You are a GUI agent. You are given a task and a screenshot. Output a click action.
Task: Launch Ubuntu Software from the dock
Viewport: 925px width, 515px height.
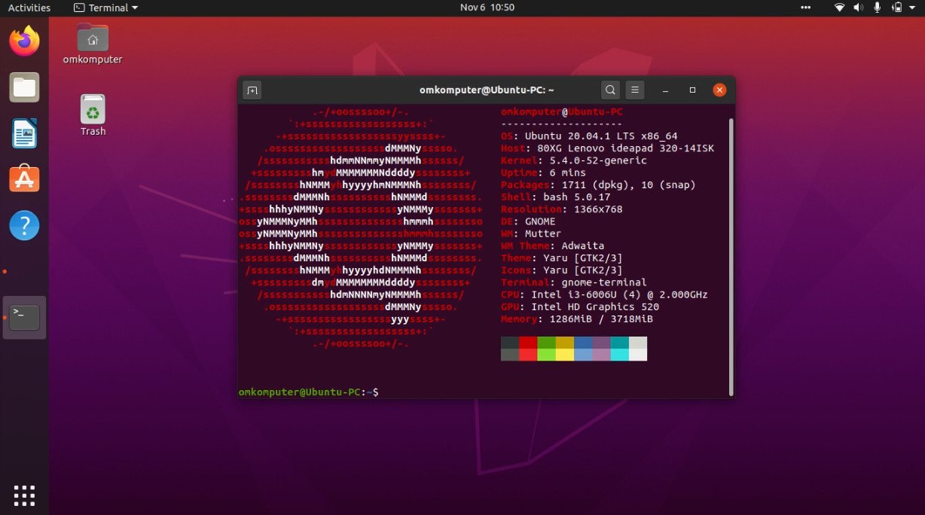pos(23,179)
